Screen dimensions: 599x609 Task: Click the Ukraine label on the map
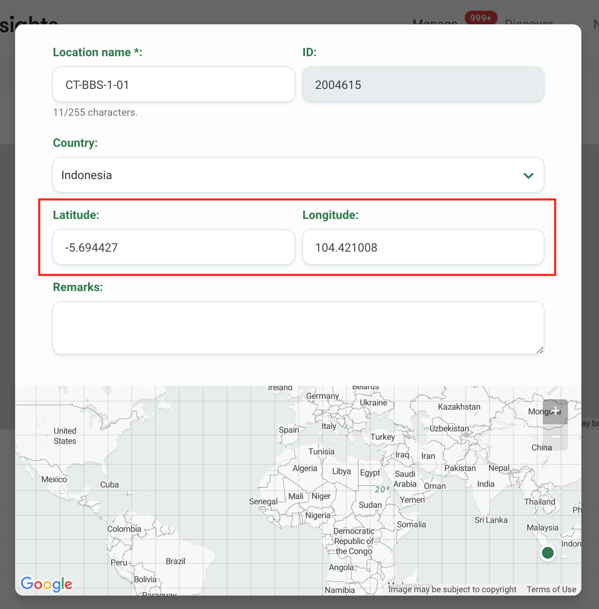coord(374,403)
